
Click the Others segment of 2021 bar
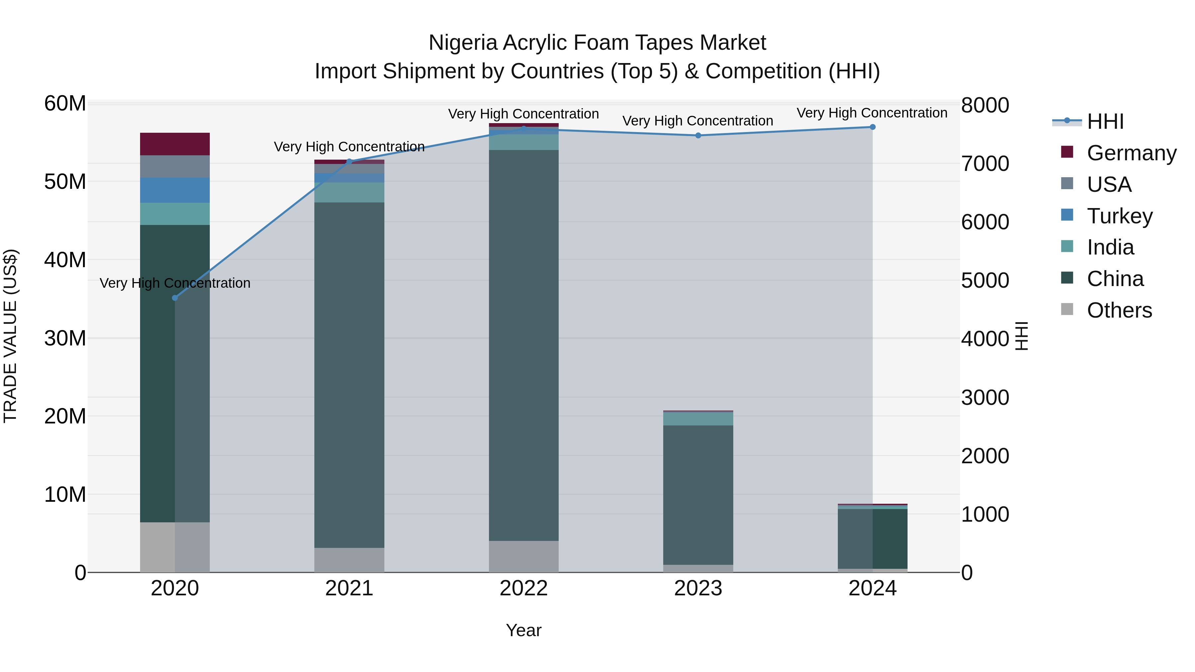349,560
